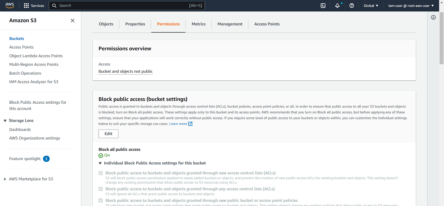444x206 pixels.
Task: Click the Edit button for block public access
Action: 109,134
